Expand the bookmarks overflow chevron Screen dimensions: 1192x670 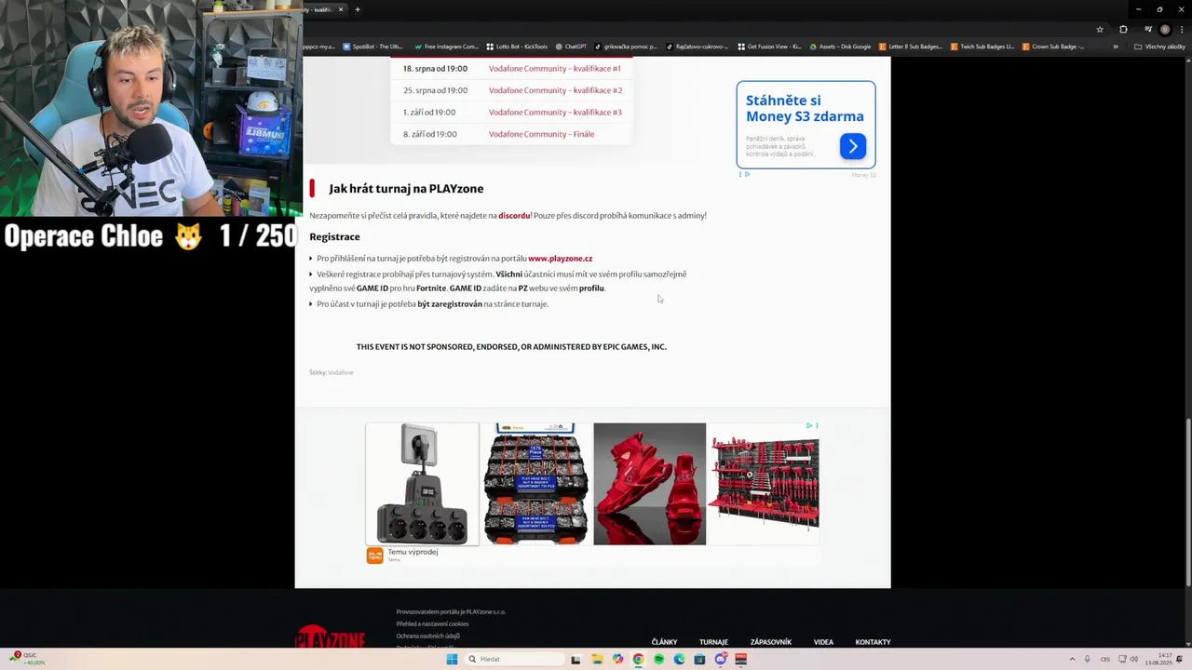click(1116, 47)
